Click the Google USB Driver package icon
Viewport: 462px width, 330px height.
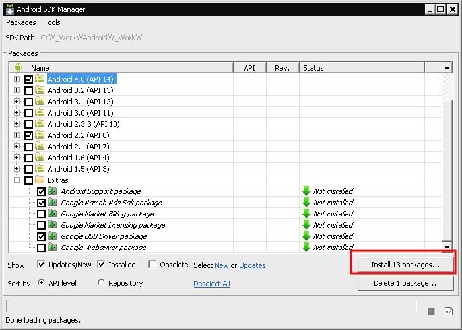click(x=52, y=236)
